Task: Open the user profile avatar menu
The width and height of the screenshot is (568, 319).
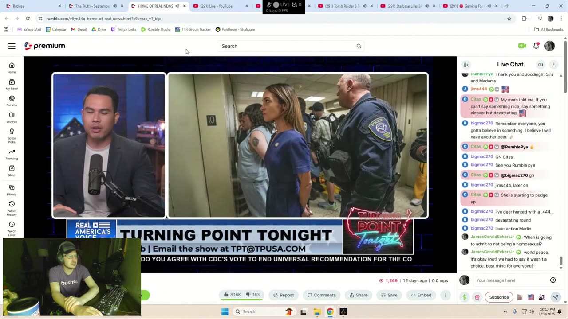Action: (549, 46)
